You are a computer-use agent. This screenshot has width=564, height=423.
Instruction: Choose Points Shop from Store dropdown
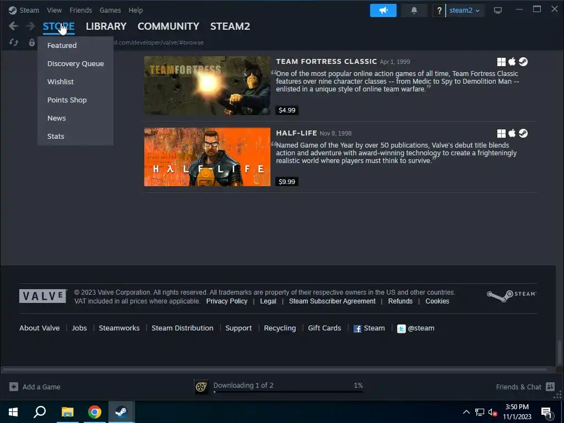pos(75,100)
